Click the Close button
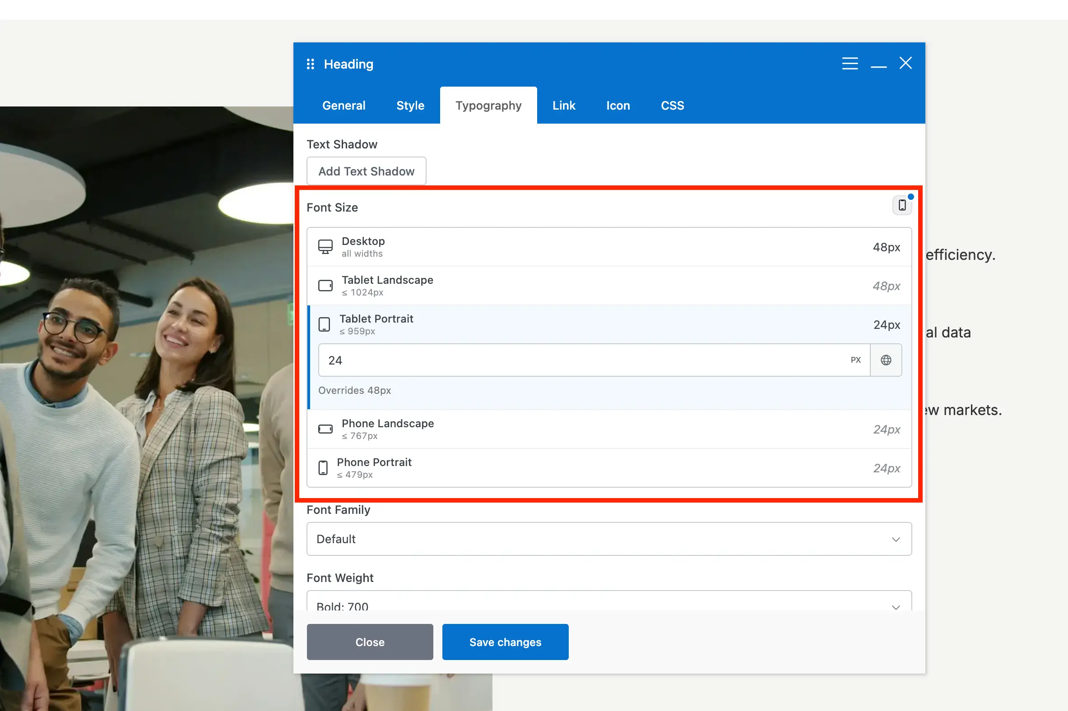The height and width of the screenshot is (711, 1068). pos(370,642)
